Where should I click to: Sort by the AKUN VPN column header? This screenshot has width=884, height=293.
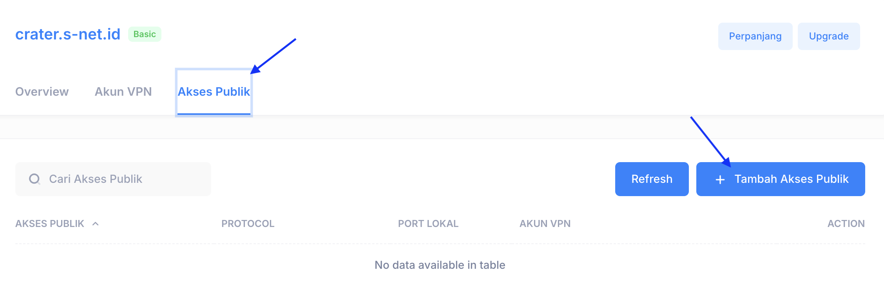coord(545,223)
